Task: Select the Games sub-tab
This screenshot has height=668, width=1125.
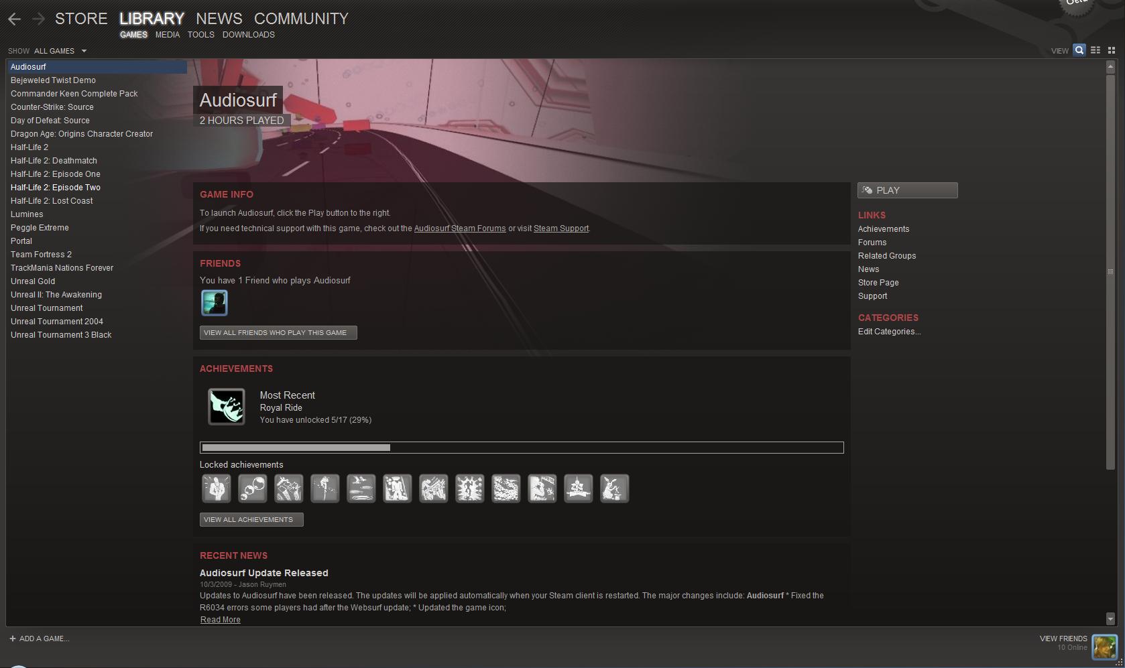Action: (x=133, y=35)
